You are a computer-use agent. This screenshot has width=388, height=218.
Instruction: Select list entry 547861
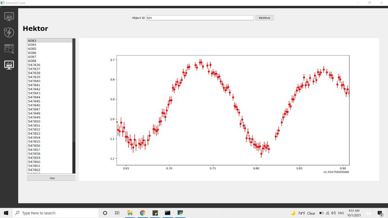[x=50, y=166]
